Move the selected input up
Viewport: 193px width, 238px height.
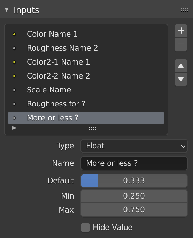(x=181, y=66)
